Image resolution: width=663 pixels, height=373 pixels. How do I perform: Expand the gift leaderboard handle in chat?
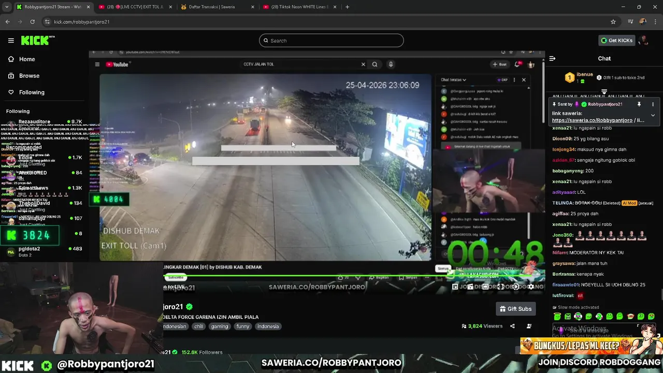[x=604, y=92]
